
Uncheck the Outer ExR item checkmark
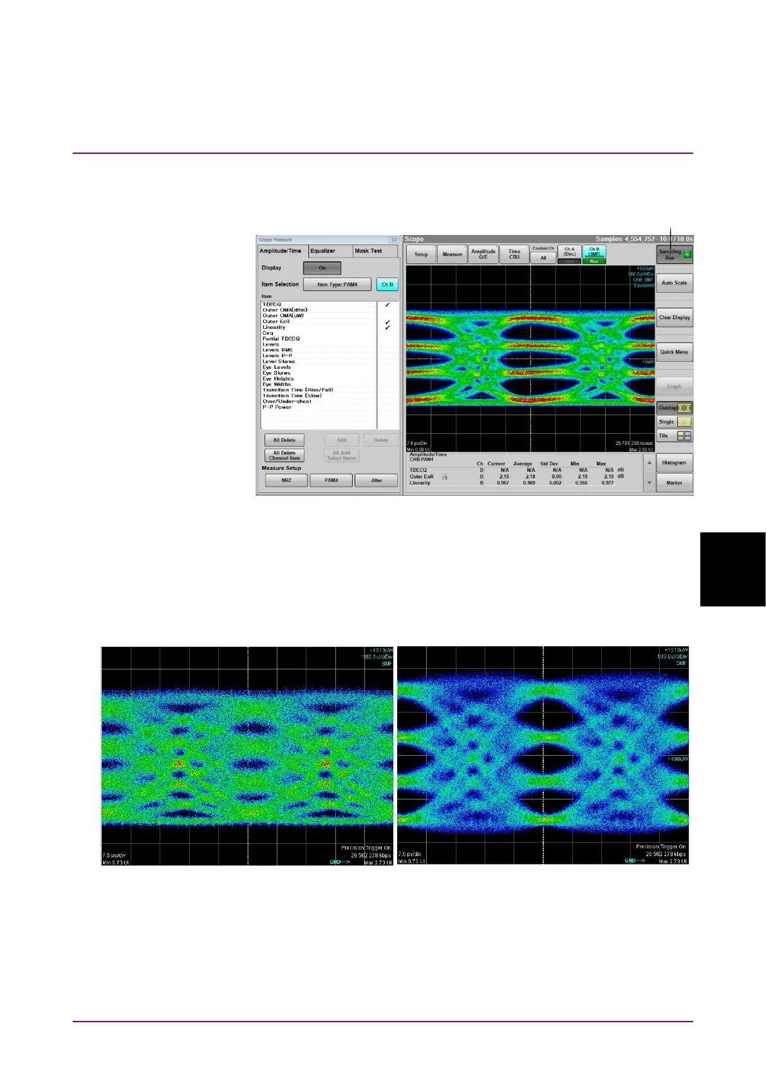pyautogui.click(x=388, y=322)
